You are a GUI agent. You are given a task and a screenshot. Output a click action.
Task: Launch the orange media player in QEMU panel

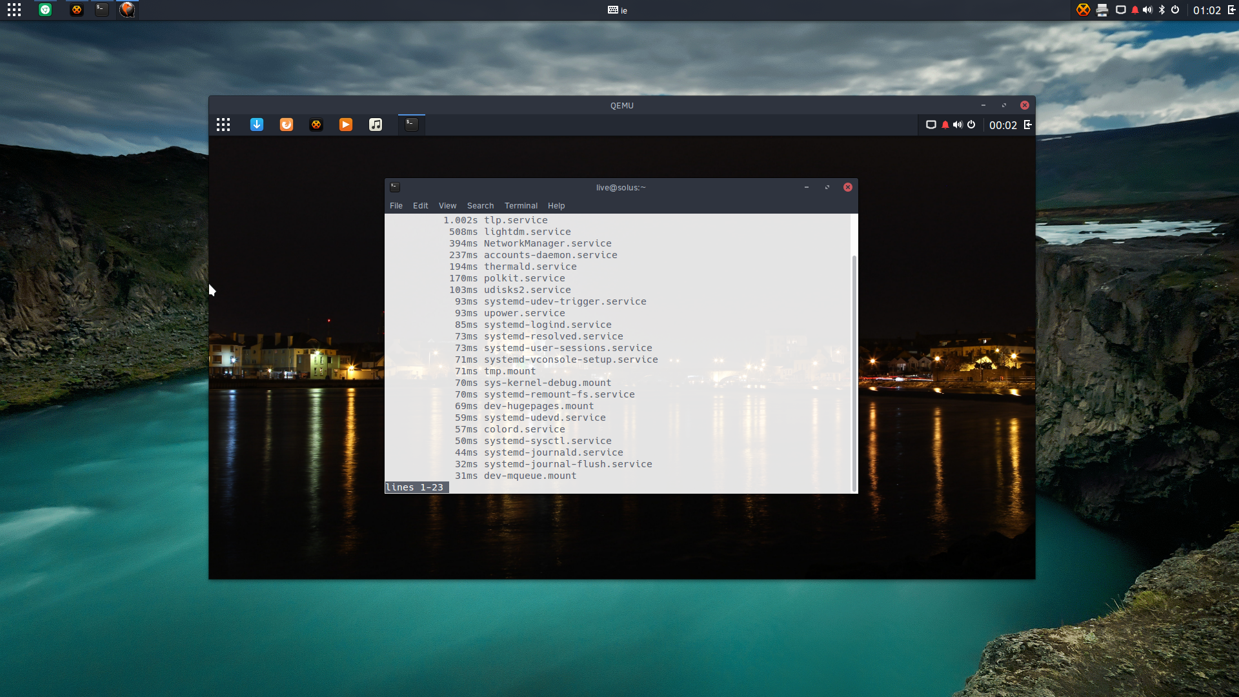346,125
